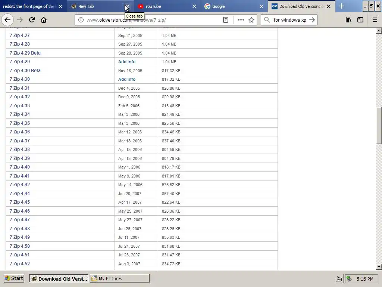Viewport: 382px width, 287px height.
Task: Click Add info for 7 Zip 4.30
Action: tap(127, 79)
